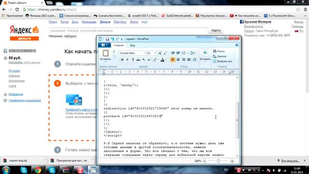309x174 pixels.
Task: Click WordPad vertical scrollbar
Action: [237, 120]
